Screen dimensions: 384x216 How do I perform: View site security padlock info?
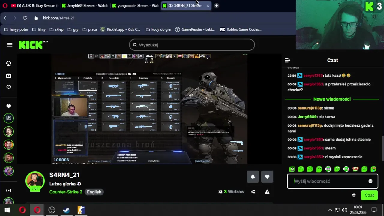pos(36,18)
